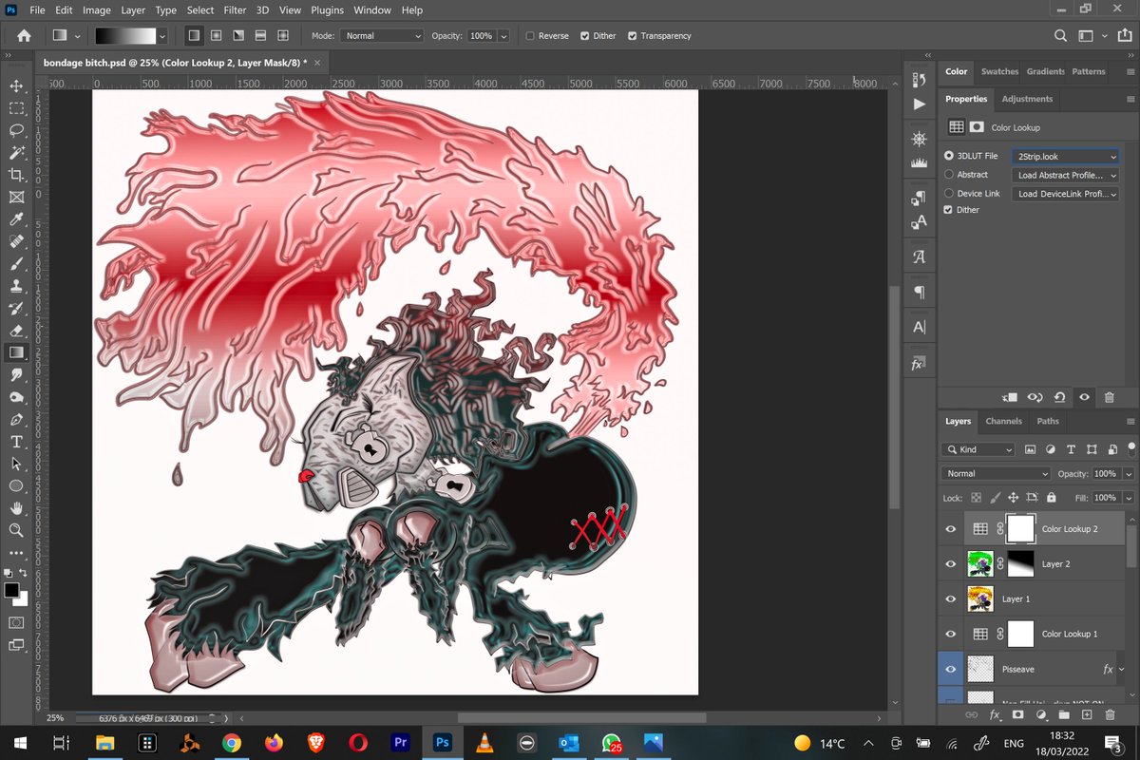The width and height of the screenshot is (1140, 760).
Task: Select the Magic Wand tool
Action: coord(16,152)
